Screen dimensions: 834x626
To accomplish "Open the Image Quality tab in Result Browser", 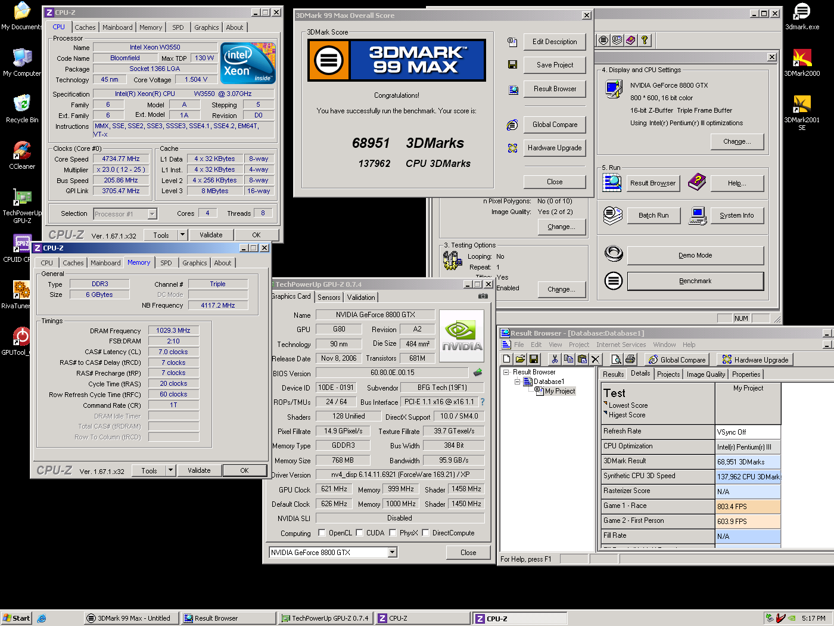I will pos(706,374).
